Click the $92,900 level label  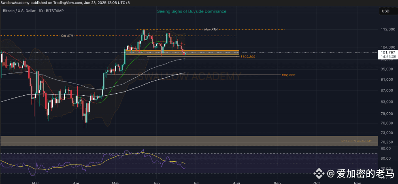point(289,75)
